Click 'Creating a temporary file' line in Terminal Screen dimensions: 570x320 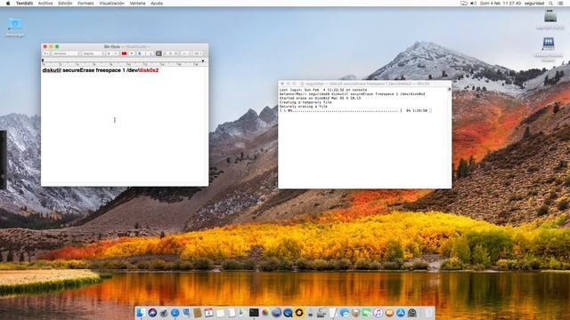tap(305, 102)
